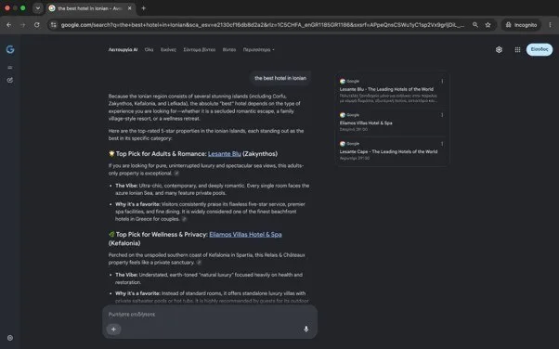Click the plus attach button in prompt box
Screen dimensions: 559x349
[113, 329]
